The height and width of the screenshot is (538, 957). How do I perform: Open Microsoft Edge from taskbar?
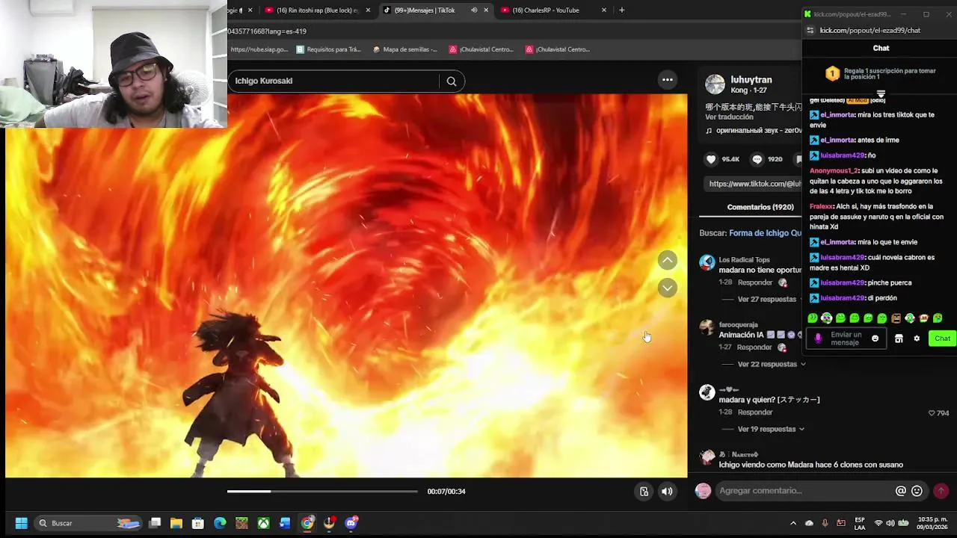[220, 523]
